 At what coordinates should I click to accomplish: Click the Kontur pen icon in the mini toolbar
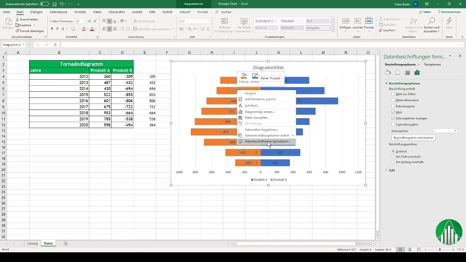tap(255, 76)
